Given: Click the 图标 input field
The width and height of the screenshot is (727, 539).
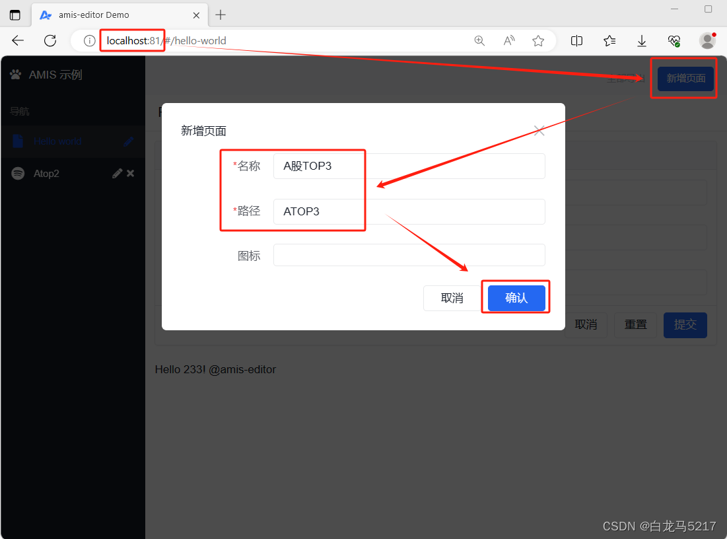Looking at the screenshot, I should pos(409,255).
